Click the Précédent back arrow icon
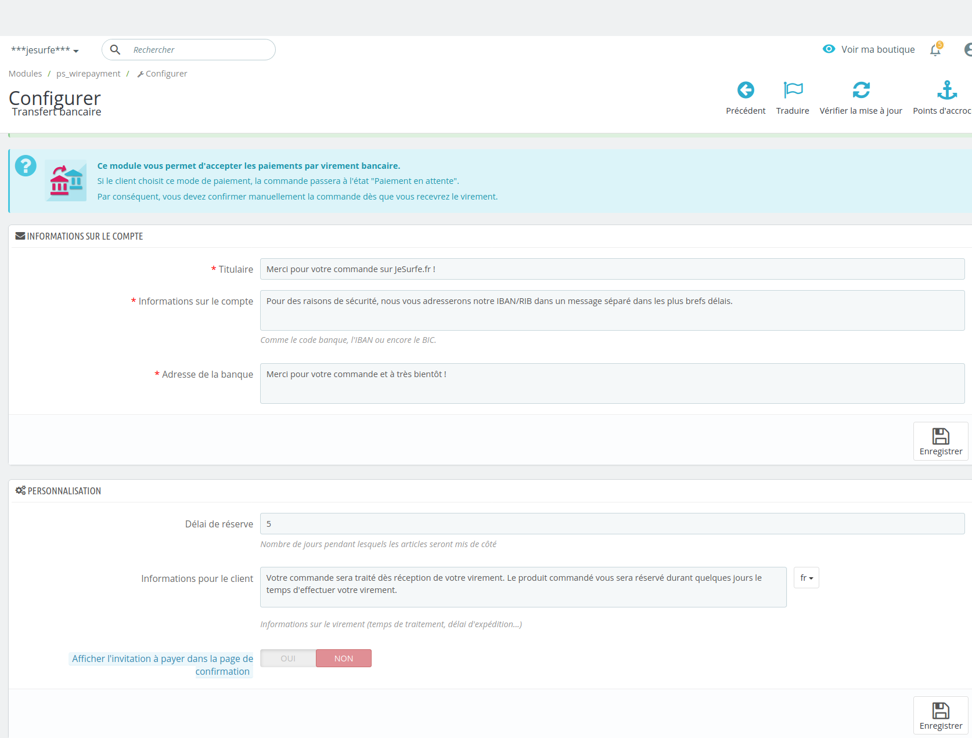 pos(746,90)
